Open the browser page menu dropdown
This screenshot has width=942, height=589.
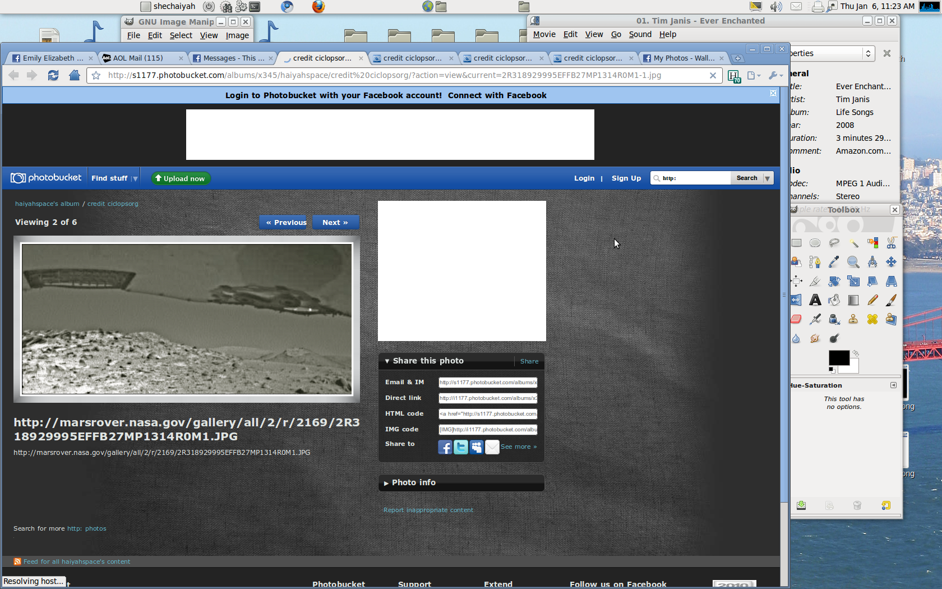[754, 75]
